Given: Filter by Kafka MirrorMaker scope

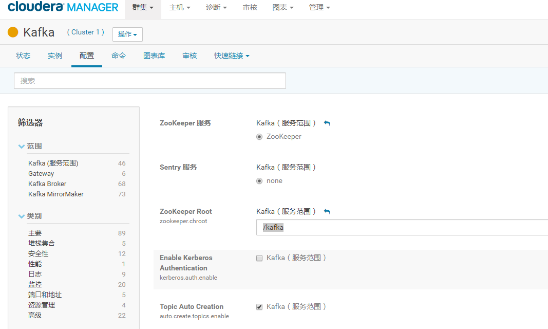Looking at the screenshot, I should (56, 194).
